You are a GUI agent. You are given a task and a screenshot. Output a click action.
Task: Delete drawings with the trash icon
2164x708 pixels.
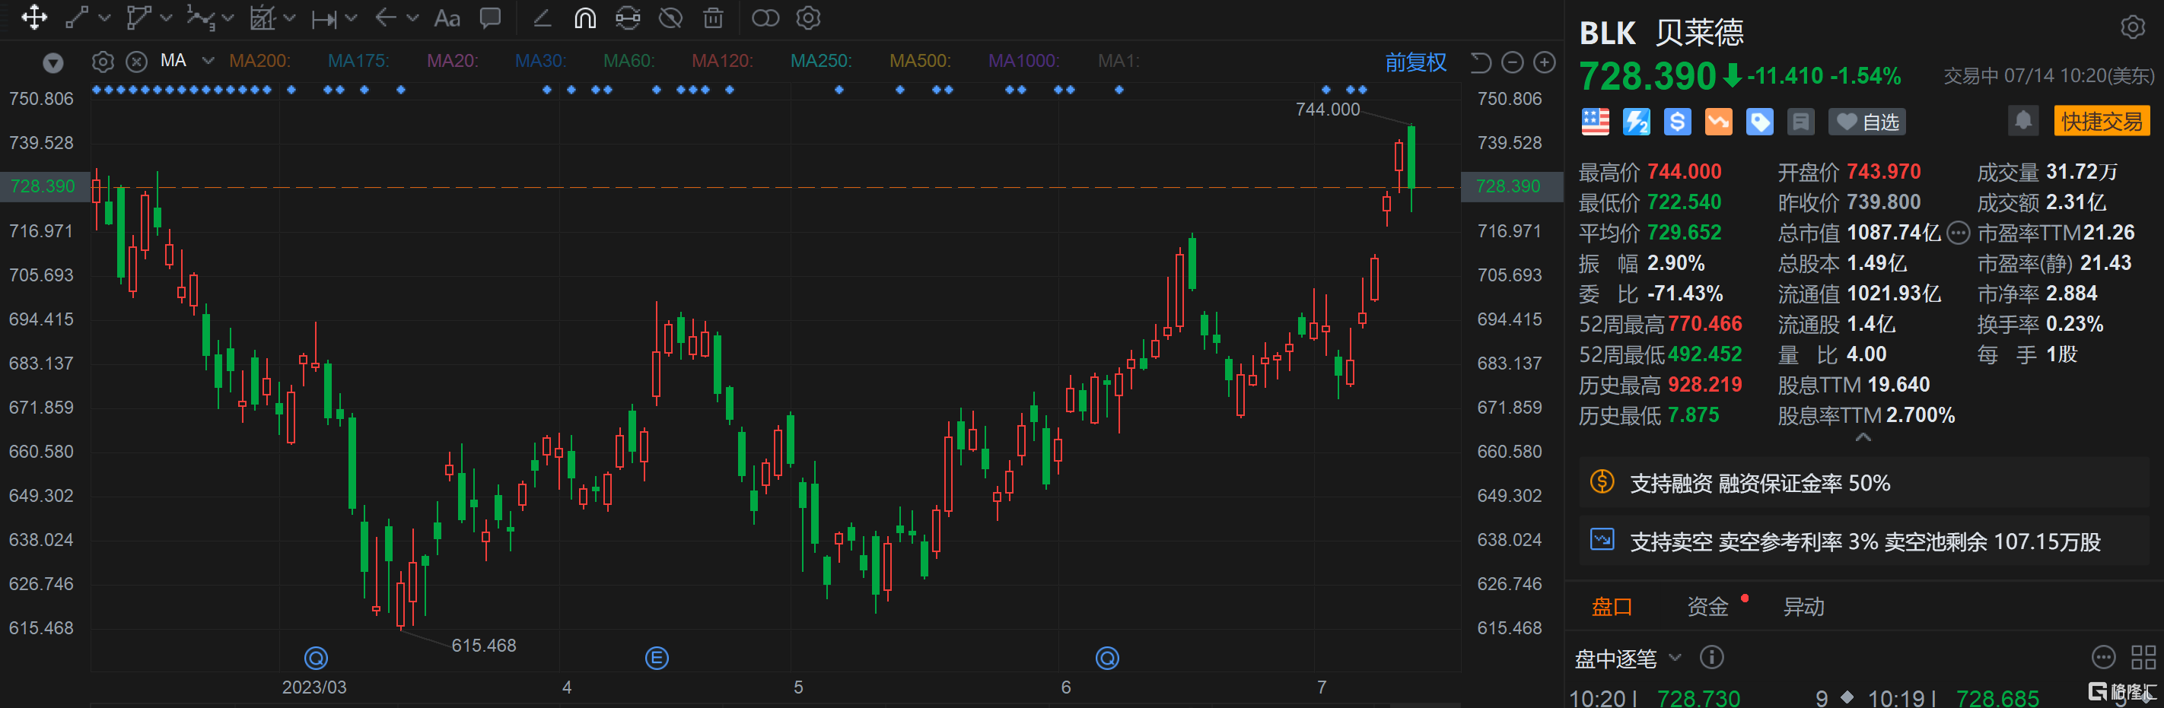[713, 17]
